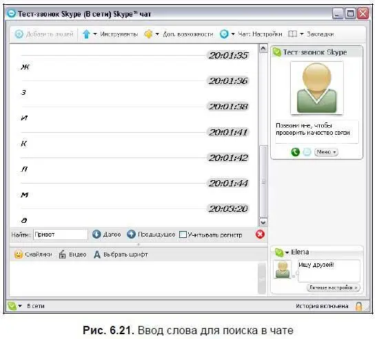Expand the status bar status dropdown arrow
This screenshot has height=339, width=377.
coord(20,306)
